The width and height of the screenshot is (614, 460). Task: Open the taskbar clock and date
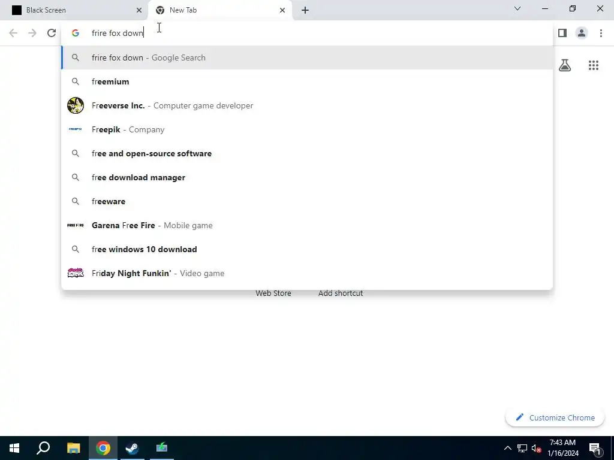[x=562, y=448]
